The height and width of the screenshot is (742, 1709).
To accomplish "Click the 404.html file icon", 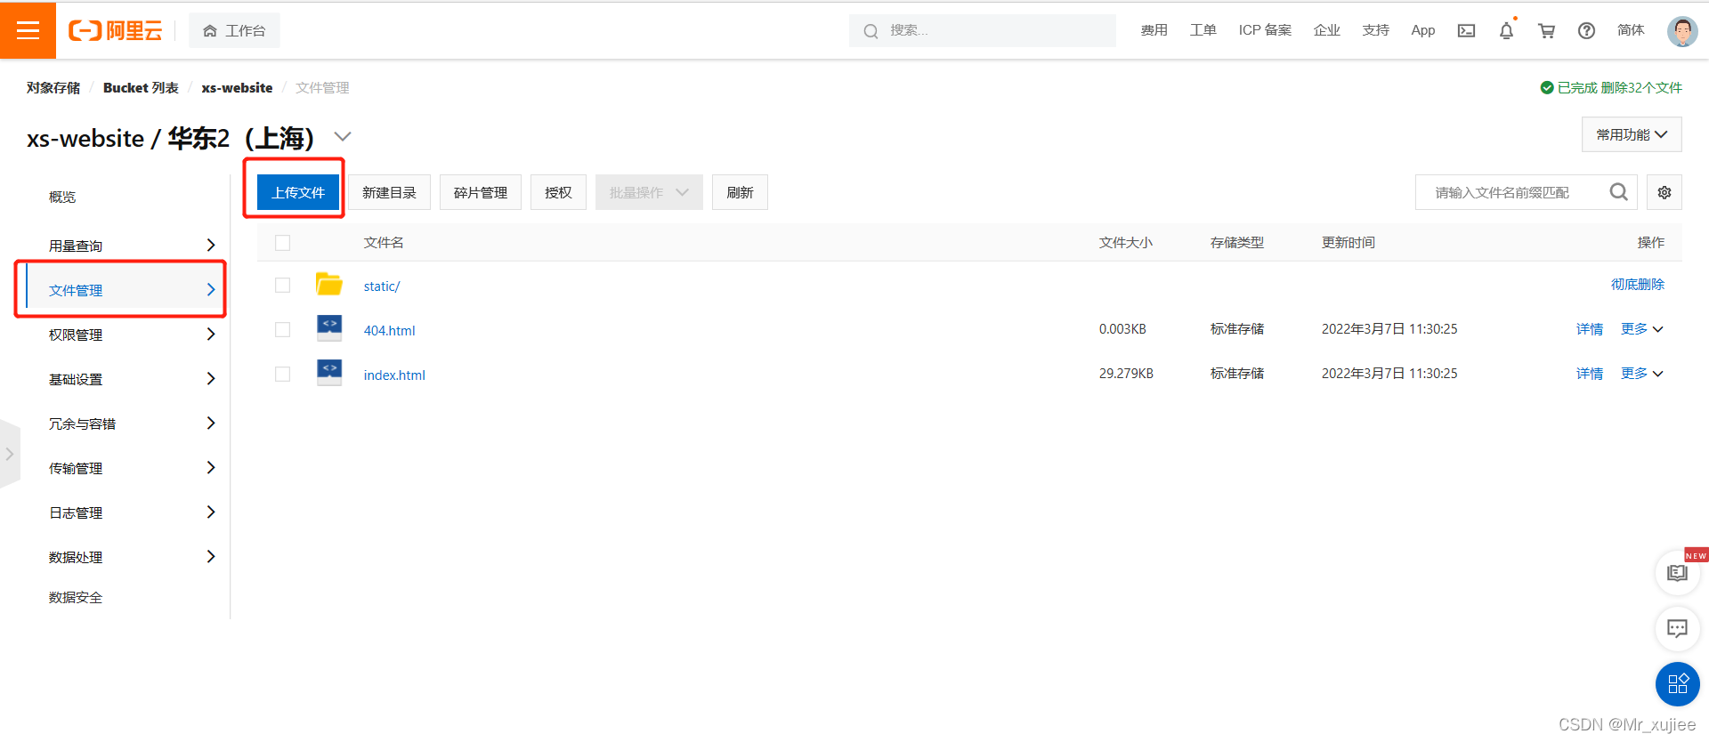I will click(329, 328).
